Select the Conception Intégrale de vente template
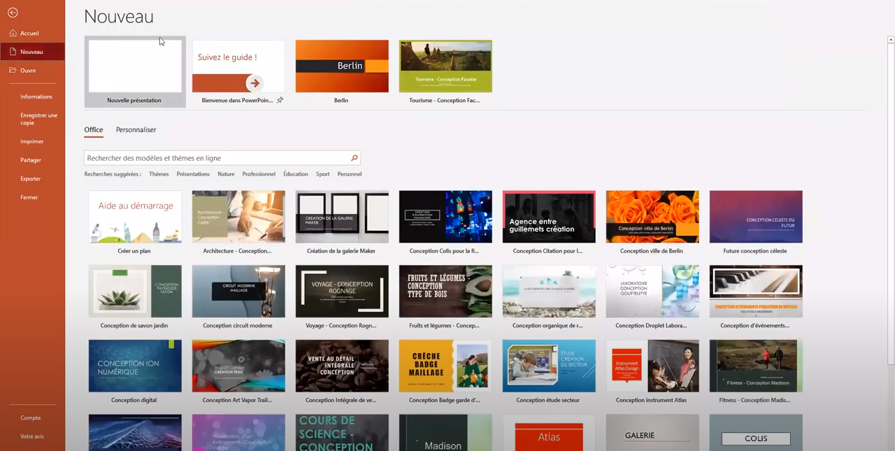Viewport: 895px width, 451px height. point(342,372)
